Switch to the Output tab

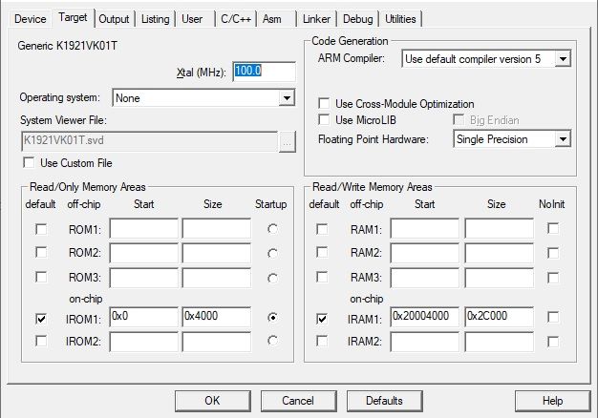114,19
